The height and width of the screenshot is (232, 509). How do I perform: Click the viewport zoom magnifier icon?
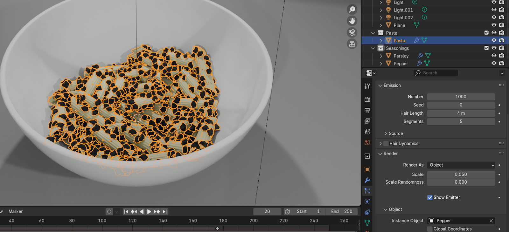coord(352,10)
